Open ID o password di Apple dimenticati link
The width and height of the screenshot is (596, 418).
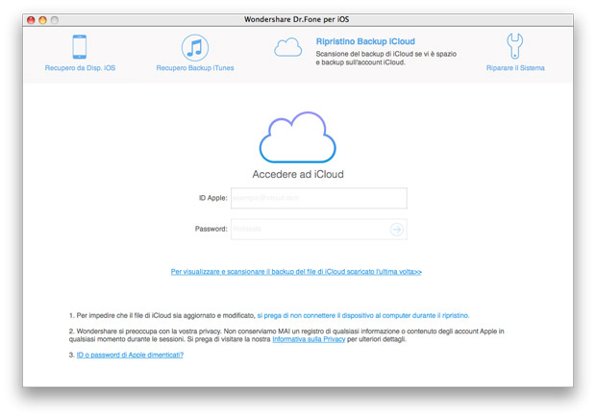coord(130,355)
